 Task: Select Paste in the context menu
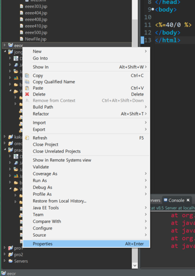point(86,88)
